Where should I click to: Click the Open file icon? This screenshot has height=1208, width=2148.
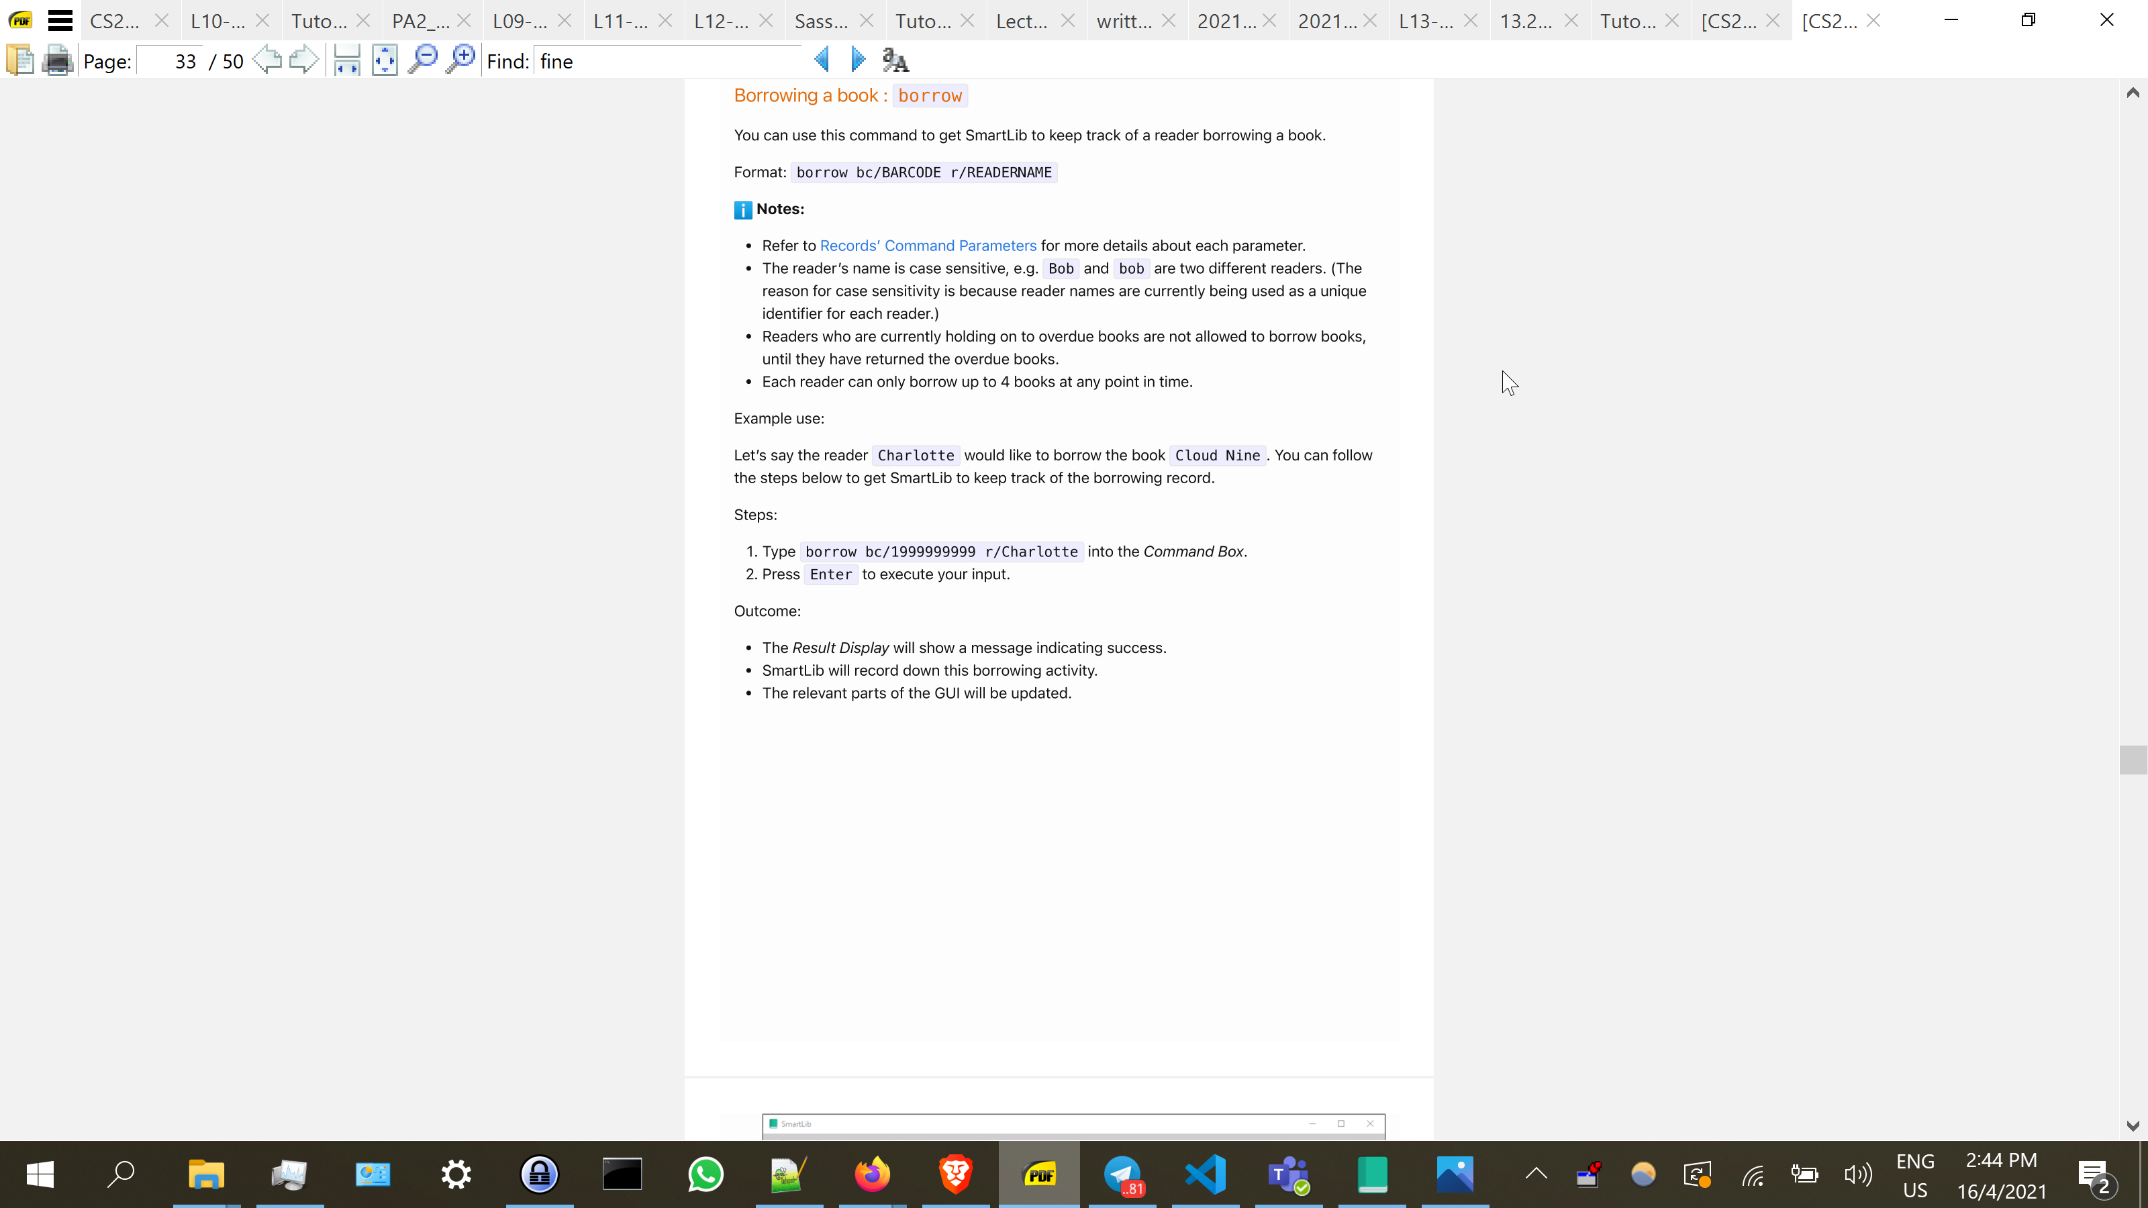(x=20, y=61)
